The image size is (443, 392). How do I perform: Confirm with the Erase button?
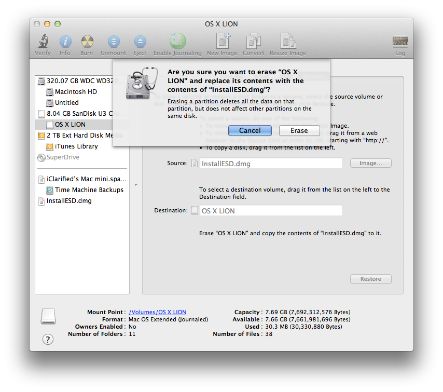pos(299,131)
